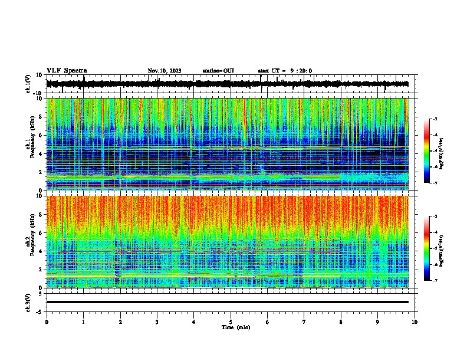Click time axis tick label "1"
This screenshot has width=467, height=361.
pos(83,322)
